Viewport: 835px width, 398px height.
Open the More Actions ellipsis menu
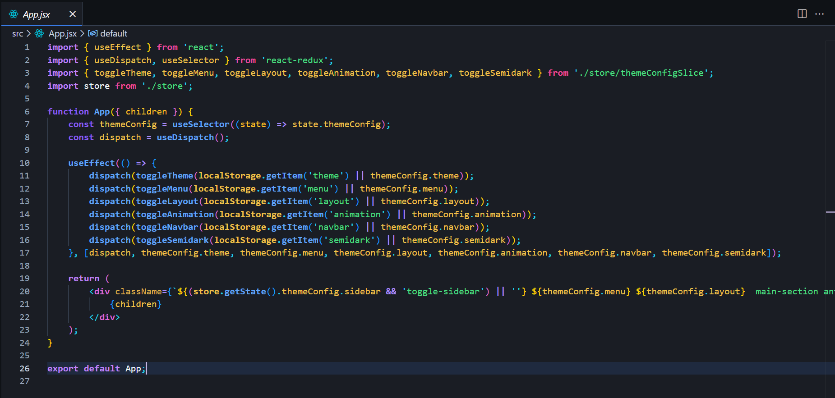(820, 14)
